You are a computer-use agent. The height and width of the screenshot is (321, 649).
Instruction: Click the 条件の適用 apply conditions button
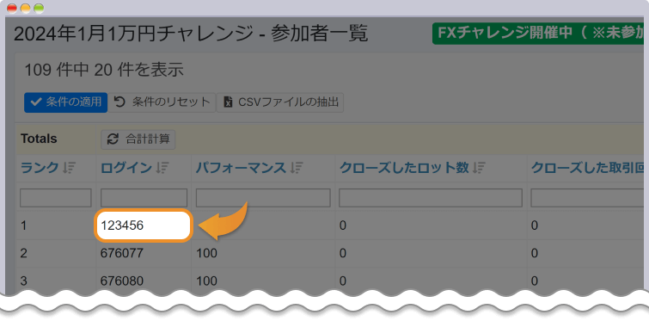coord(66,102)
